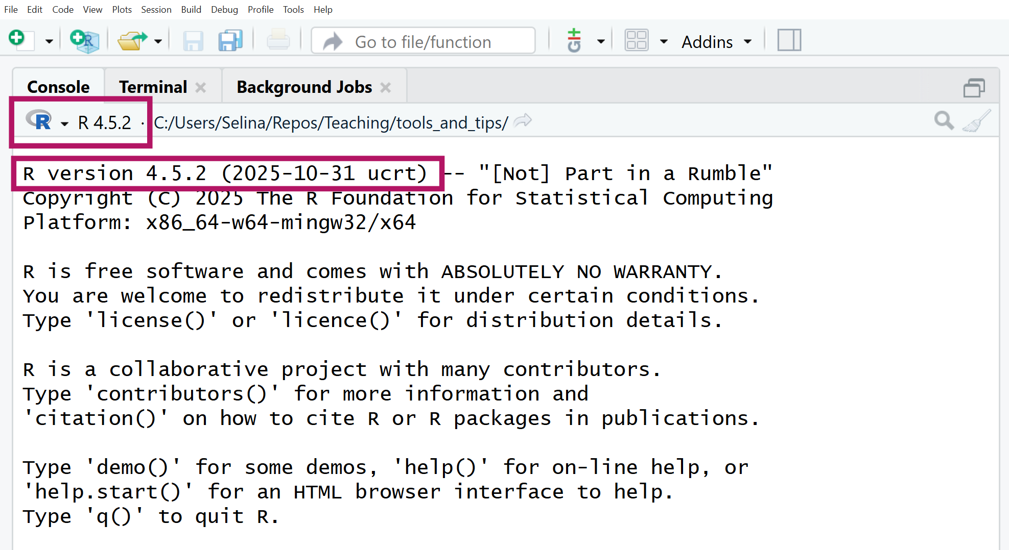
Task: Click the Print icon
Action: click(278, 41)
